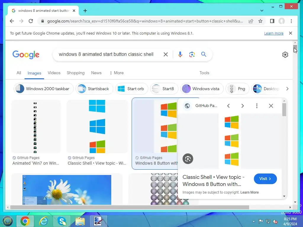This screenshot has height=227, width=303.
Task: Open the Chrome side panel icon
Action: coord(272,21)
